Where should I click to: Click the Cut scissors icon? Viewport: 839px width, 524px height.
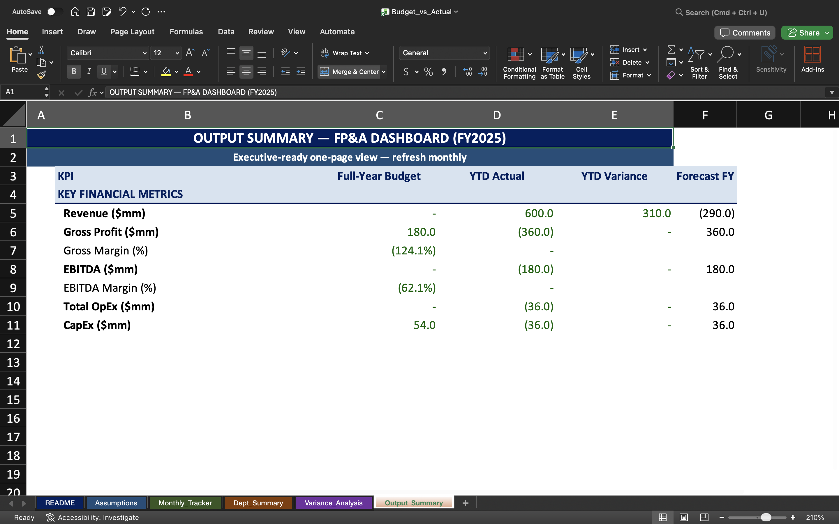41,50
